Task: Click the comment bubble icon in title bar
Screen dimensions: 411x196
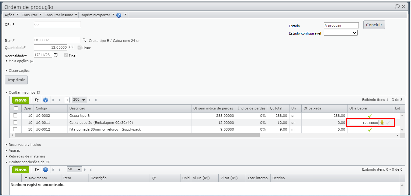Action: 397,6
